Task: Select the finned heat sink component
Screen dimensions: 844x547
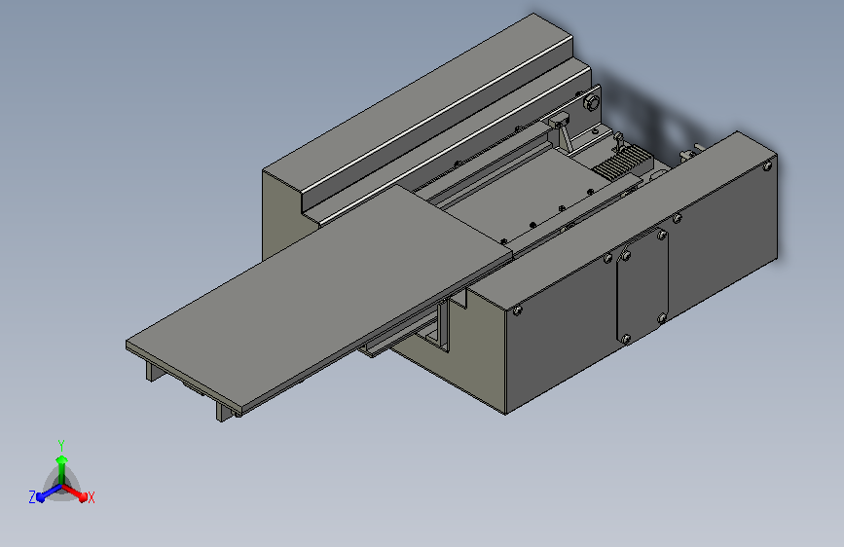Action: (623, 162)
